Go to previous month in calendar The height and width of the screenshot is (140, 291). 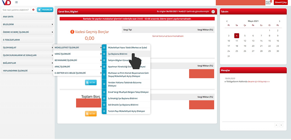pyautogui.click(x=227, y=21)
